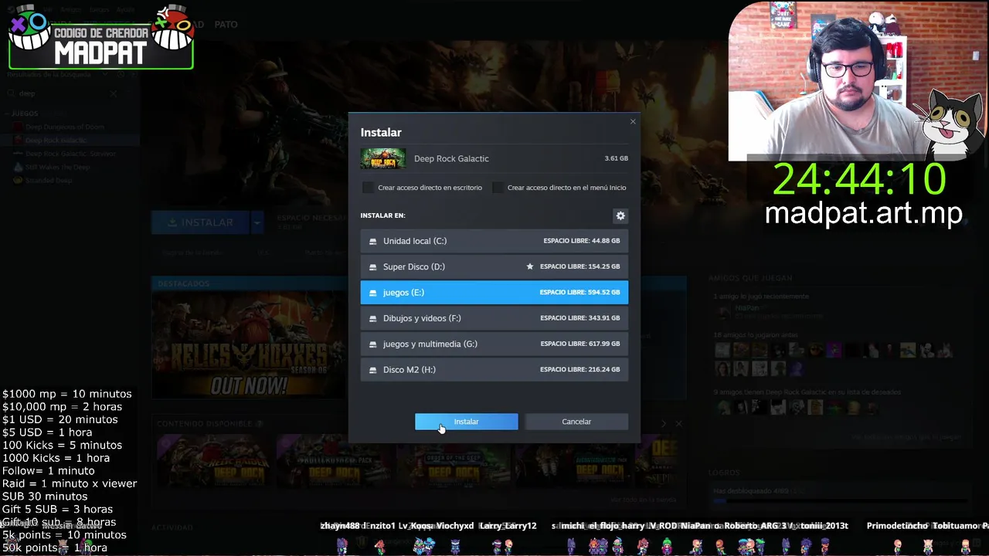
Task: Enable 'Crear acceso directo en escritorio' checkbox
Action: [x=368, y=188]
